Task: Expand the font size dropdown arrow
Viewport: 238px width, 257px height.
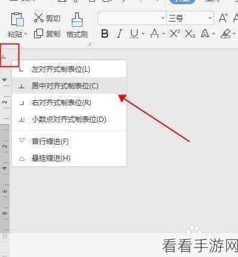Action: pos(210,18)
